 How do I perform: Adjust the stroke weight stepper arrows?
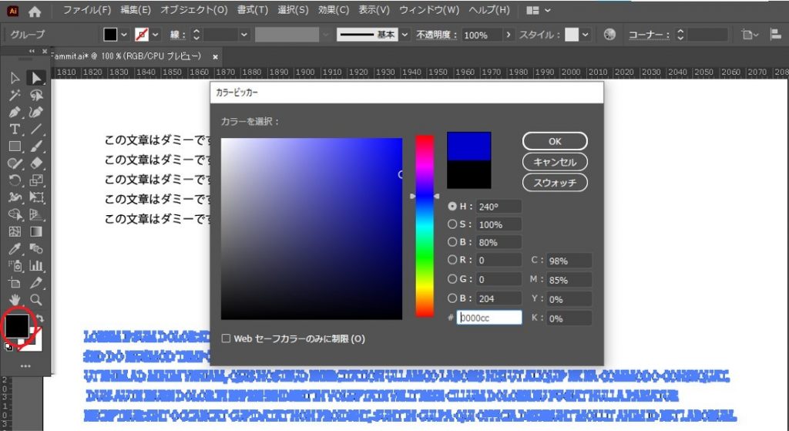tap(196, 35)
